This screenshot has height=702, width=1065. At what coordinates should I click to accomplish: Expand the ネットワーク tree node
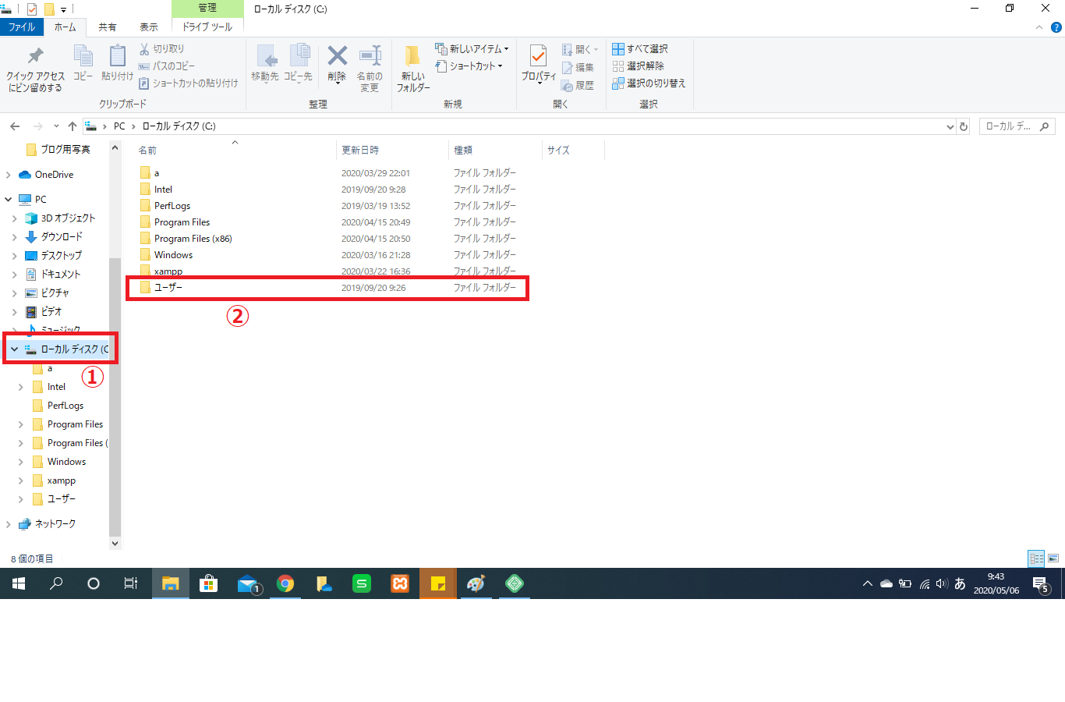(x=9, y=524)
